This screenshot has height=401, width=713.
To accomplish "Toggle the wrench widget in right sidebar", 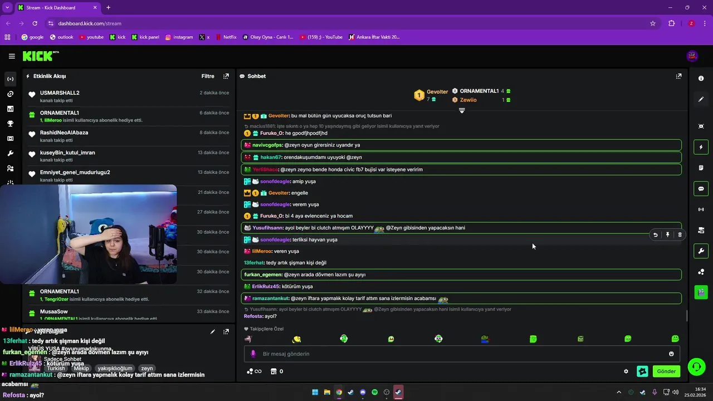I will 701,251.
